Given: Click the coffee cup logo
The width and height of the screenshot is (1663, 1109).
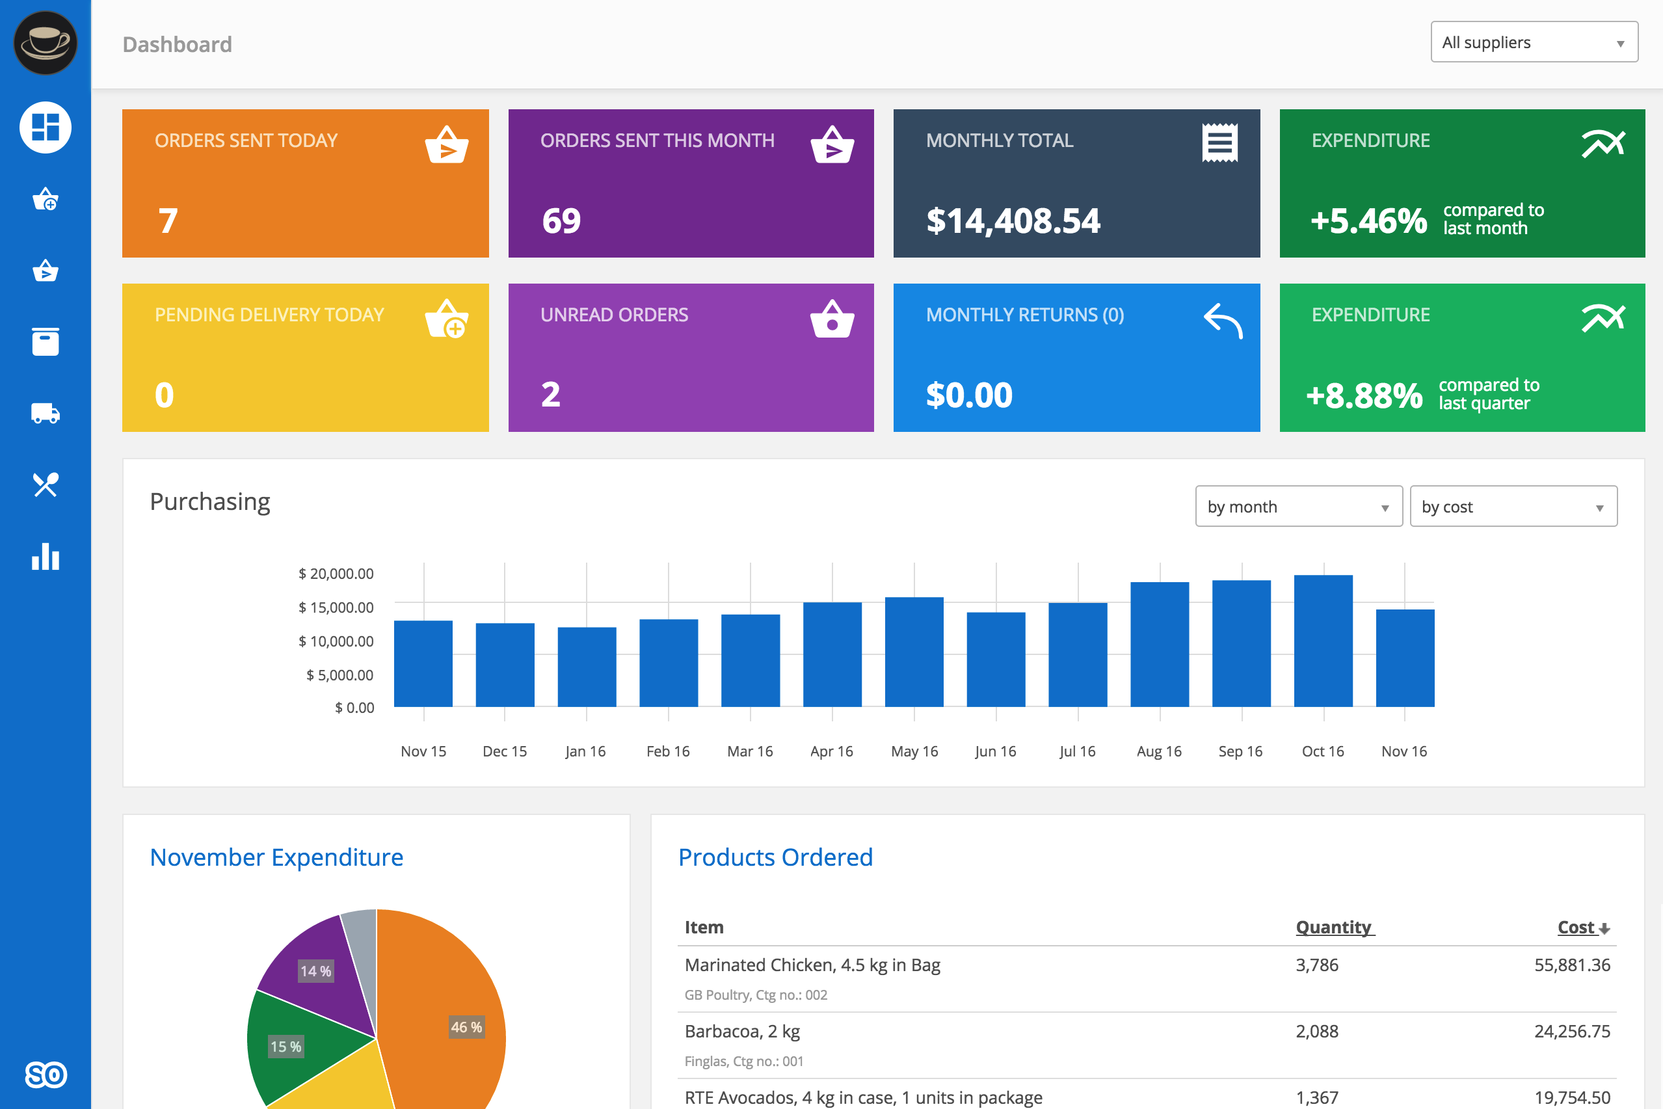Looking at the screenshot, I should point(44,42).
